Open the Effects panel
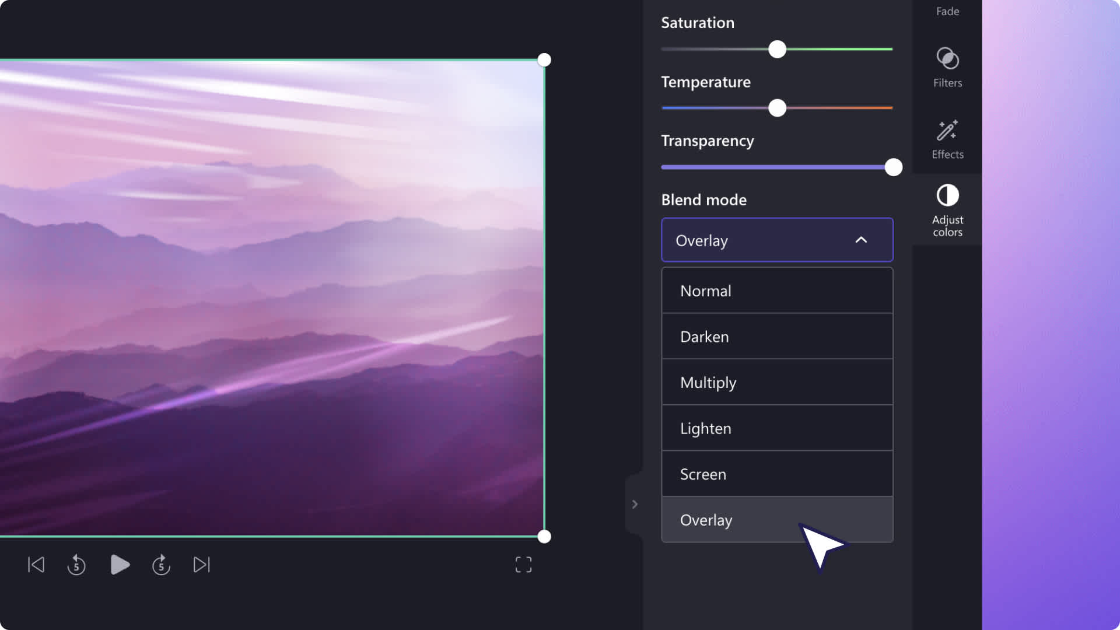Image resolution: width=1120 pixels, height=630 pixels. tap(948, 138)
